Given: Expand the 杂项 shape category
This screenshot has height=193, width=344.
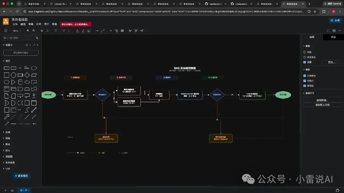Looking at the screenshot, I should click(x=7, y=132).
